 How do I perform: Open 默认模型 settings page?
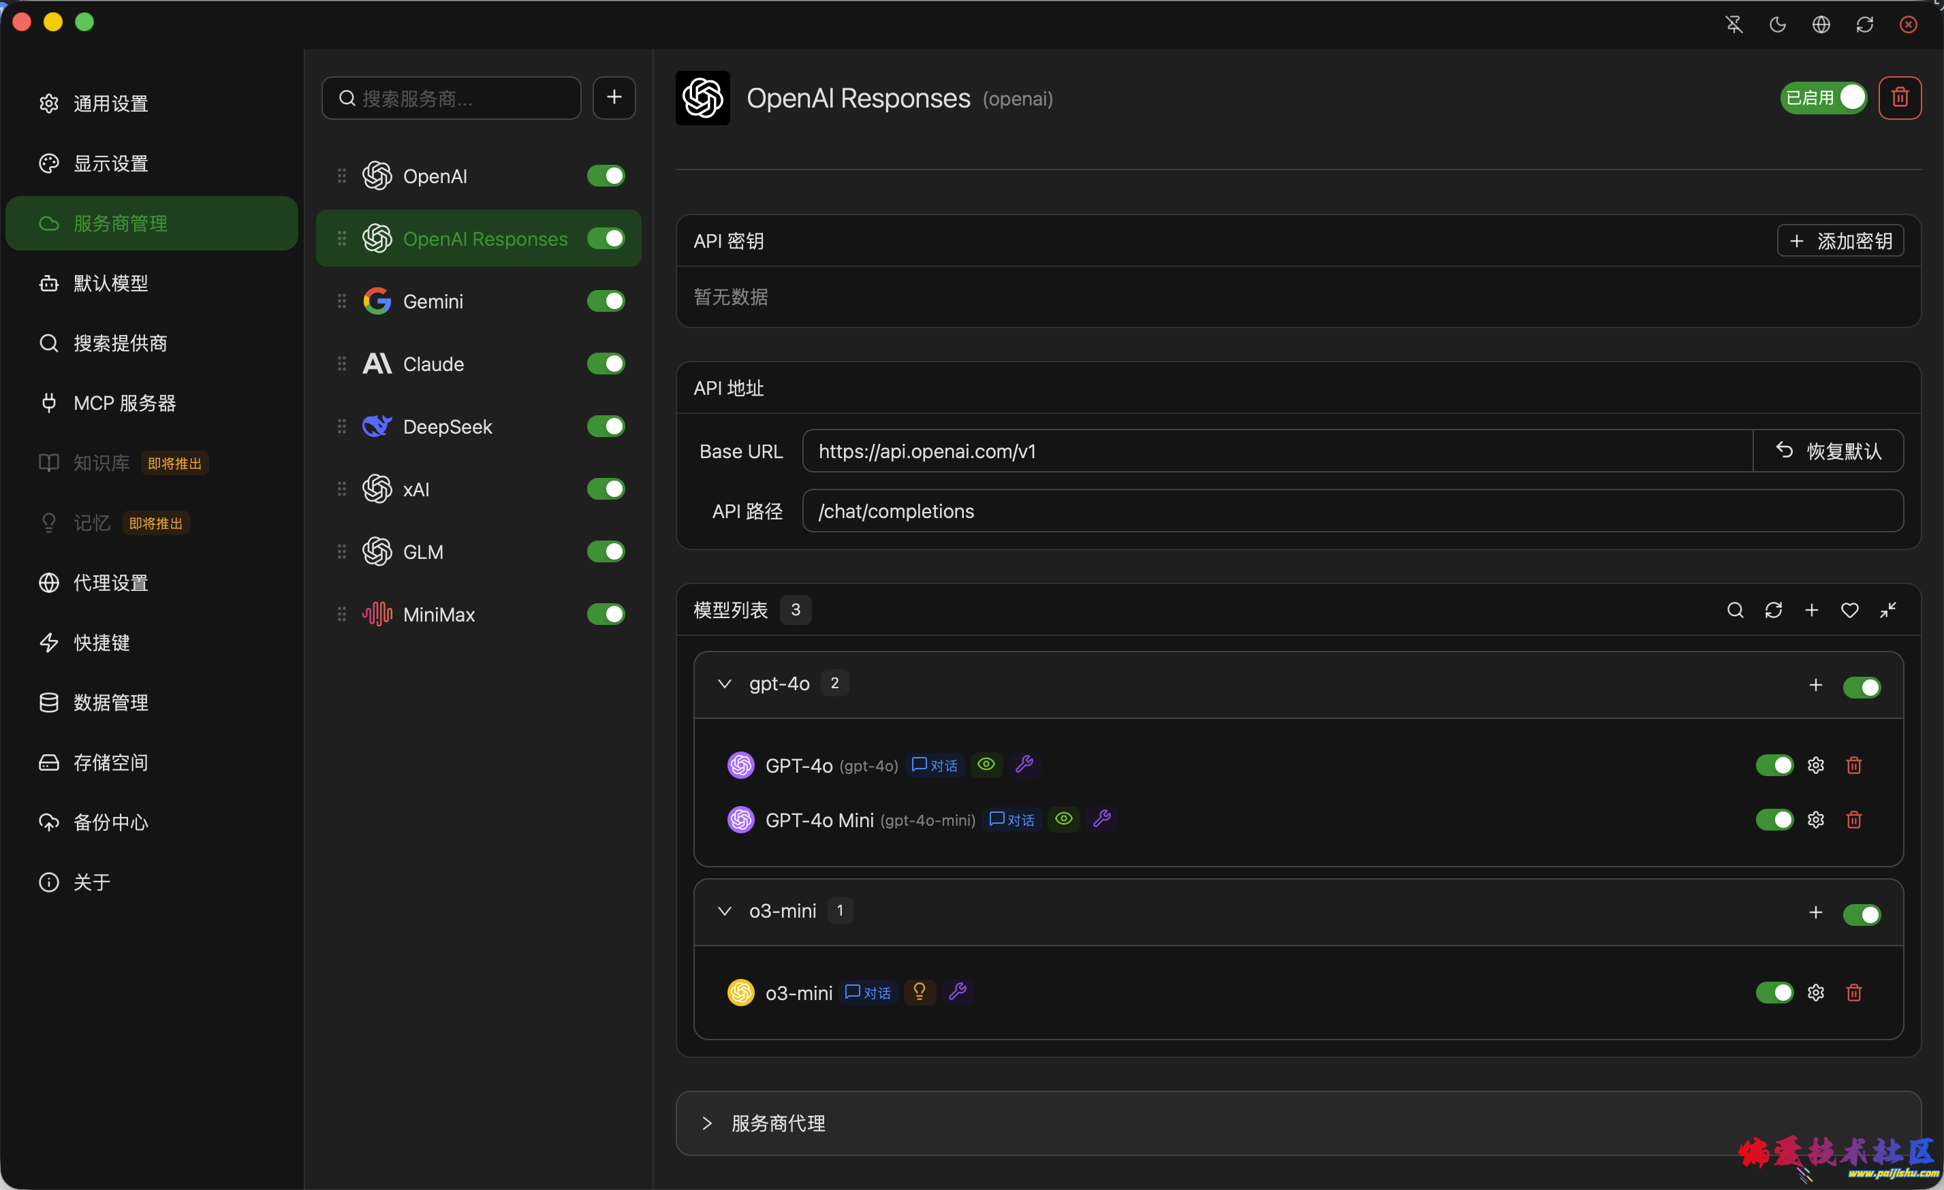point(110,283)
